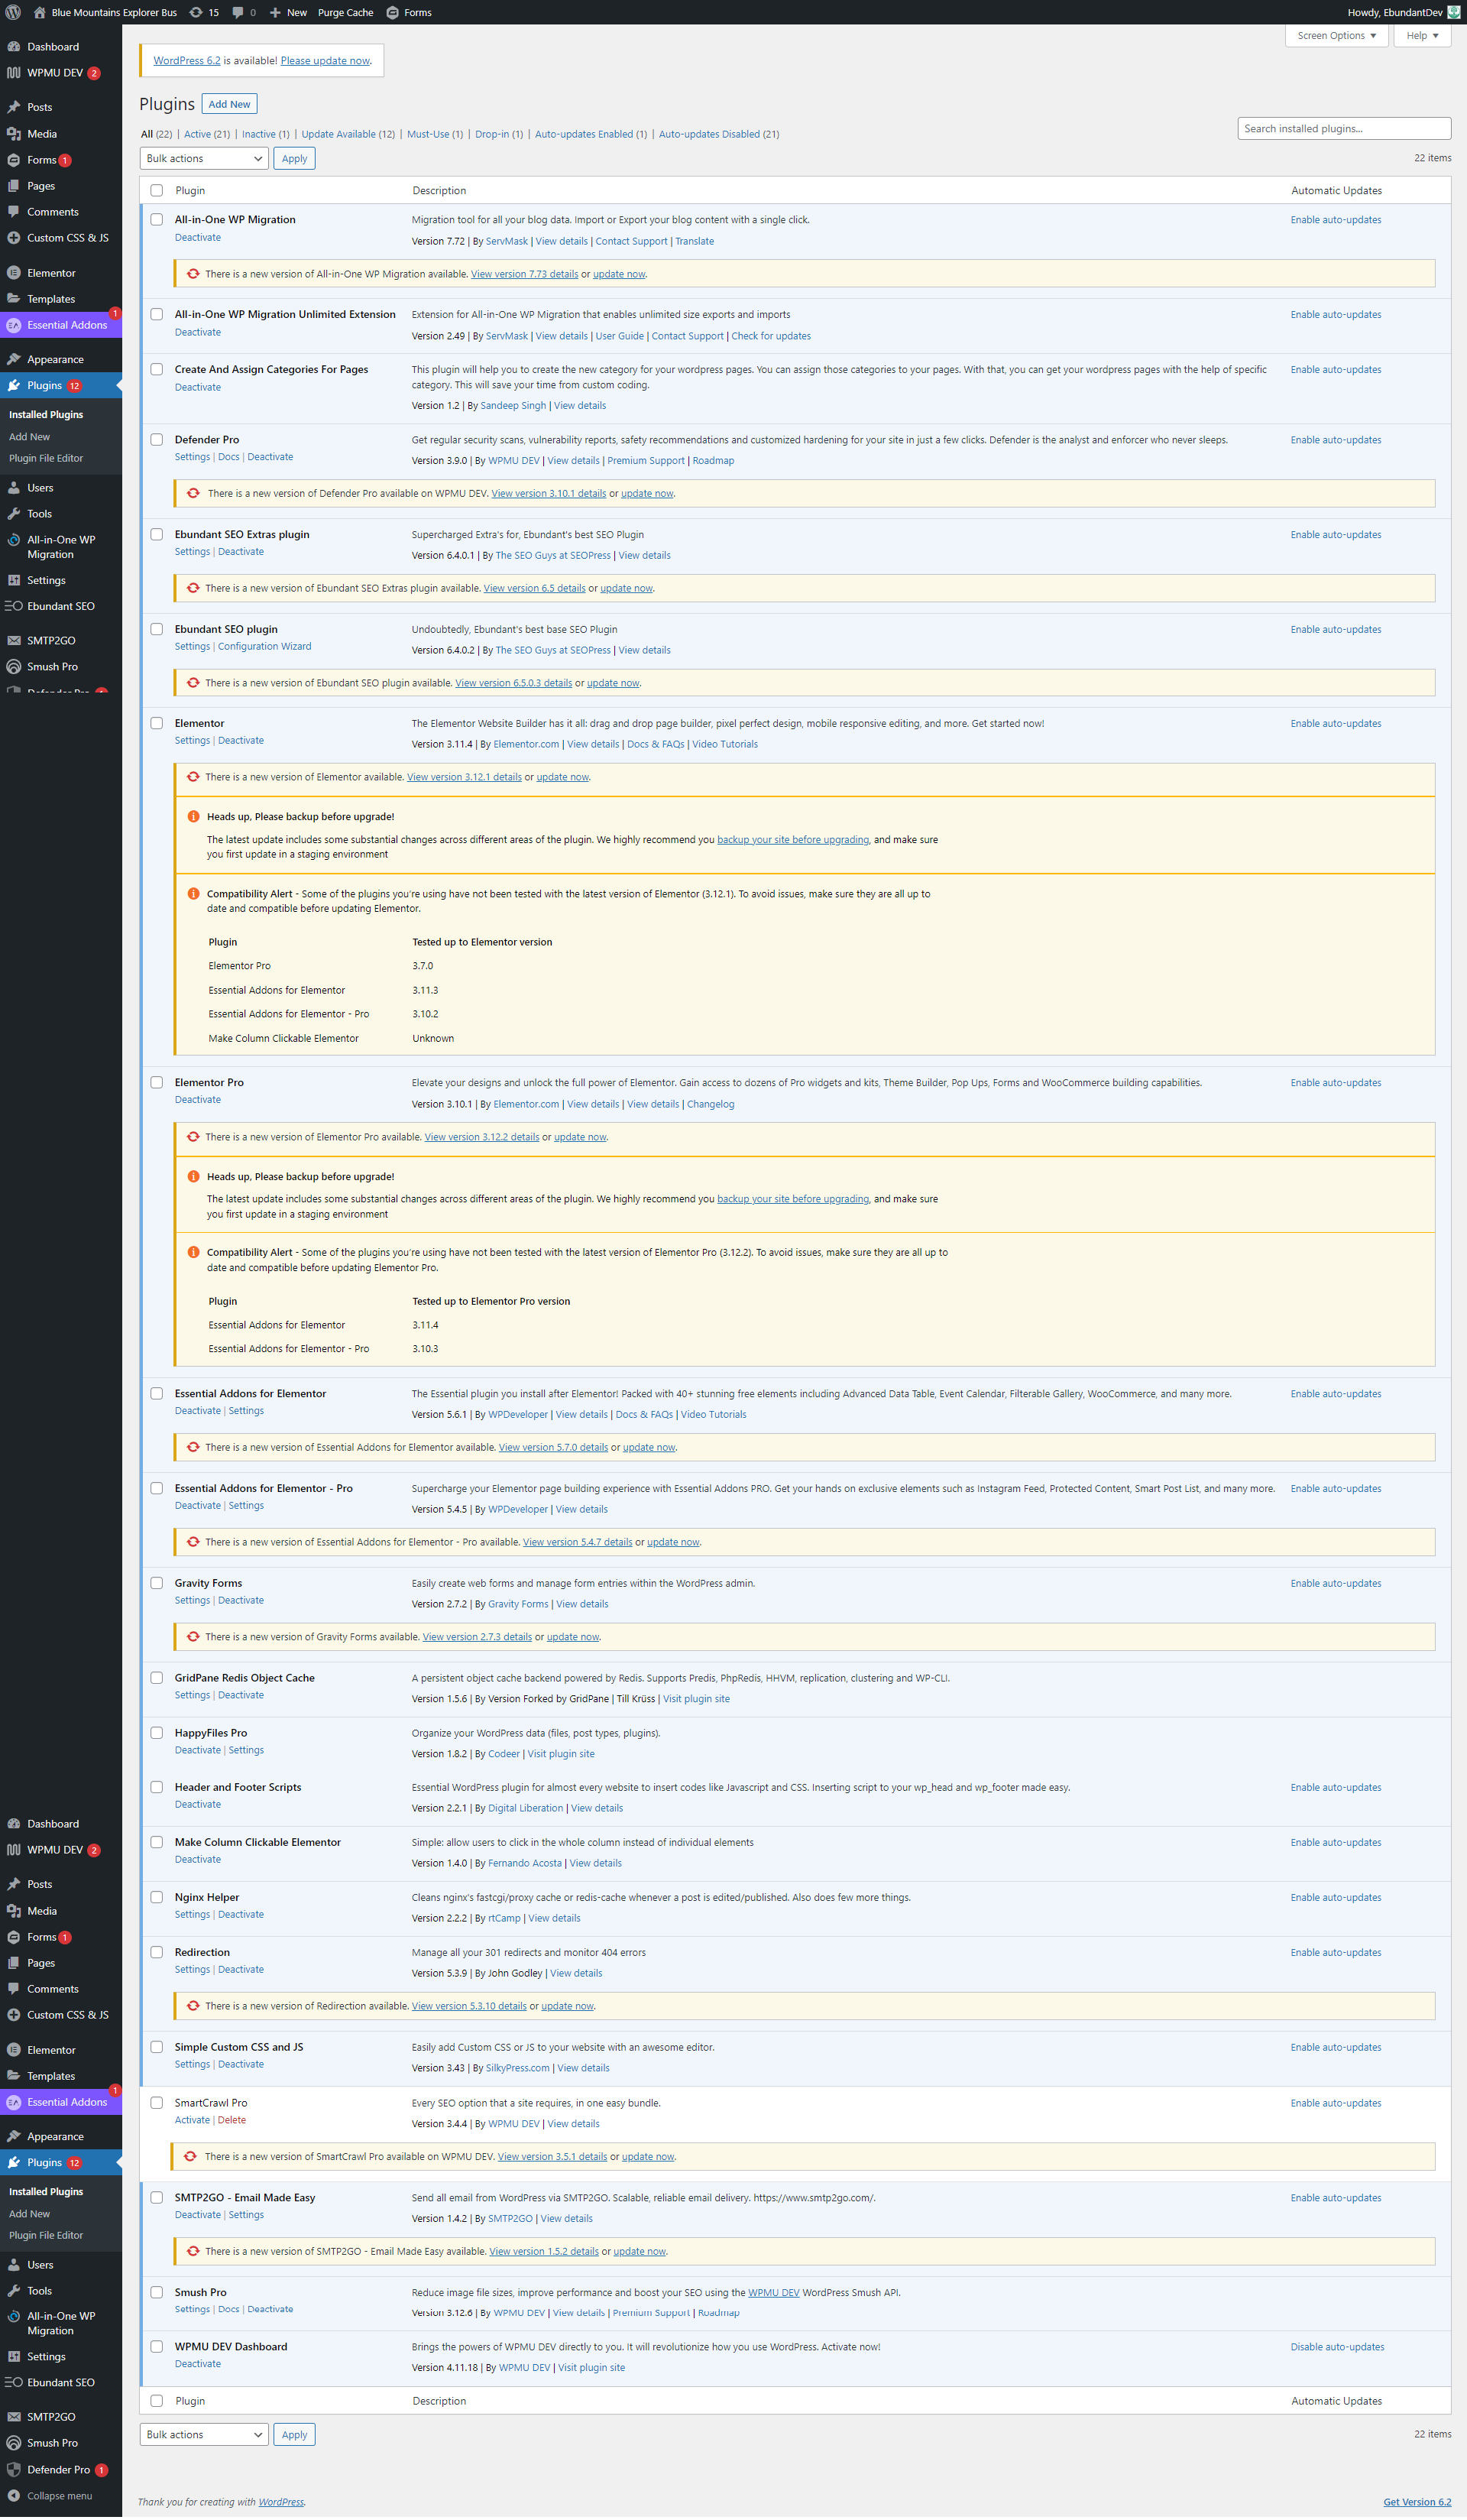Screen dimensions: 1467x2520
Task: Click the Dashboard icon in top sidebar
Action: (13, 46)
